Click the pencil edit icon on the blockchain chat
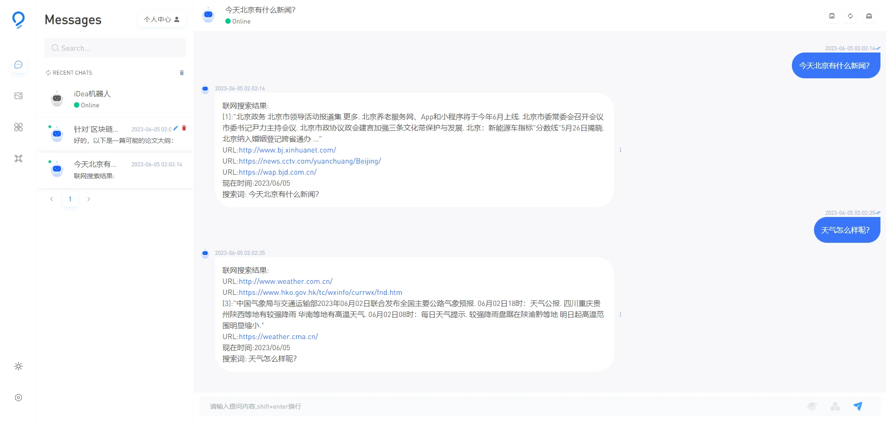This screenshot has height=428, width=886. click(x=176, y=128)
